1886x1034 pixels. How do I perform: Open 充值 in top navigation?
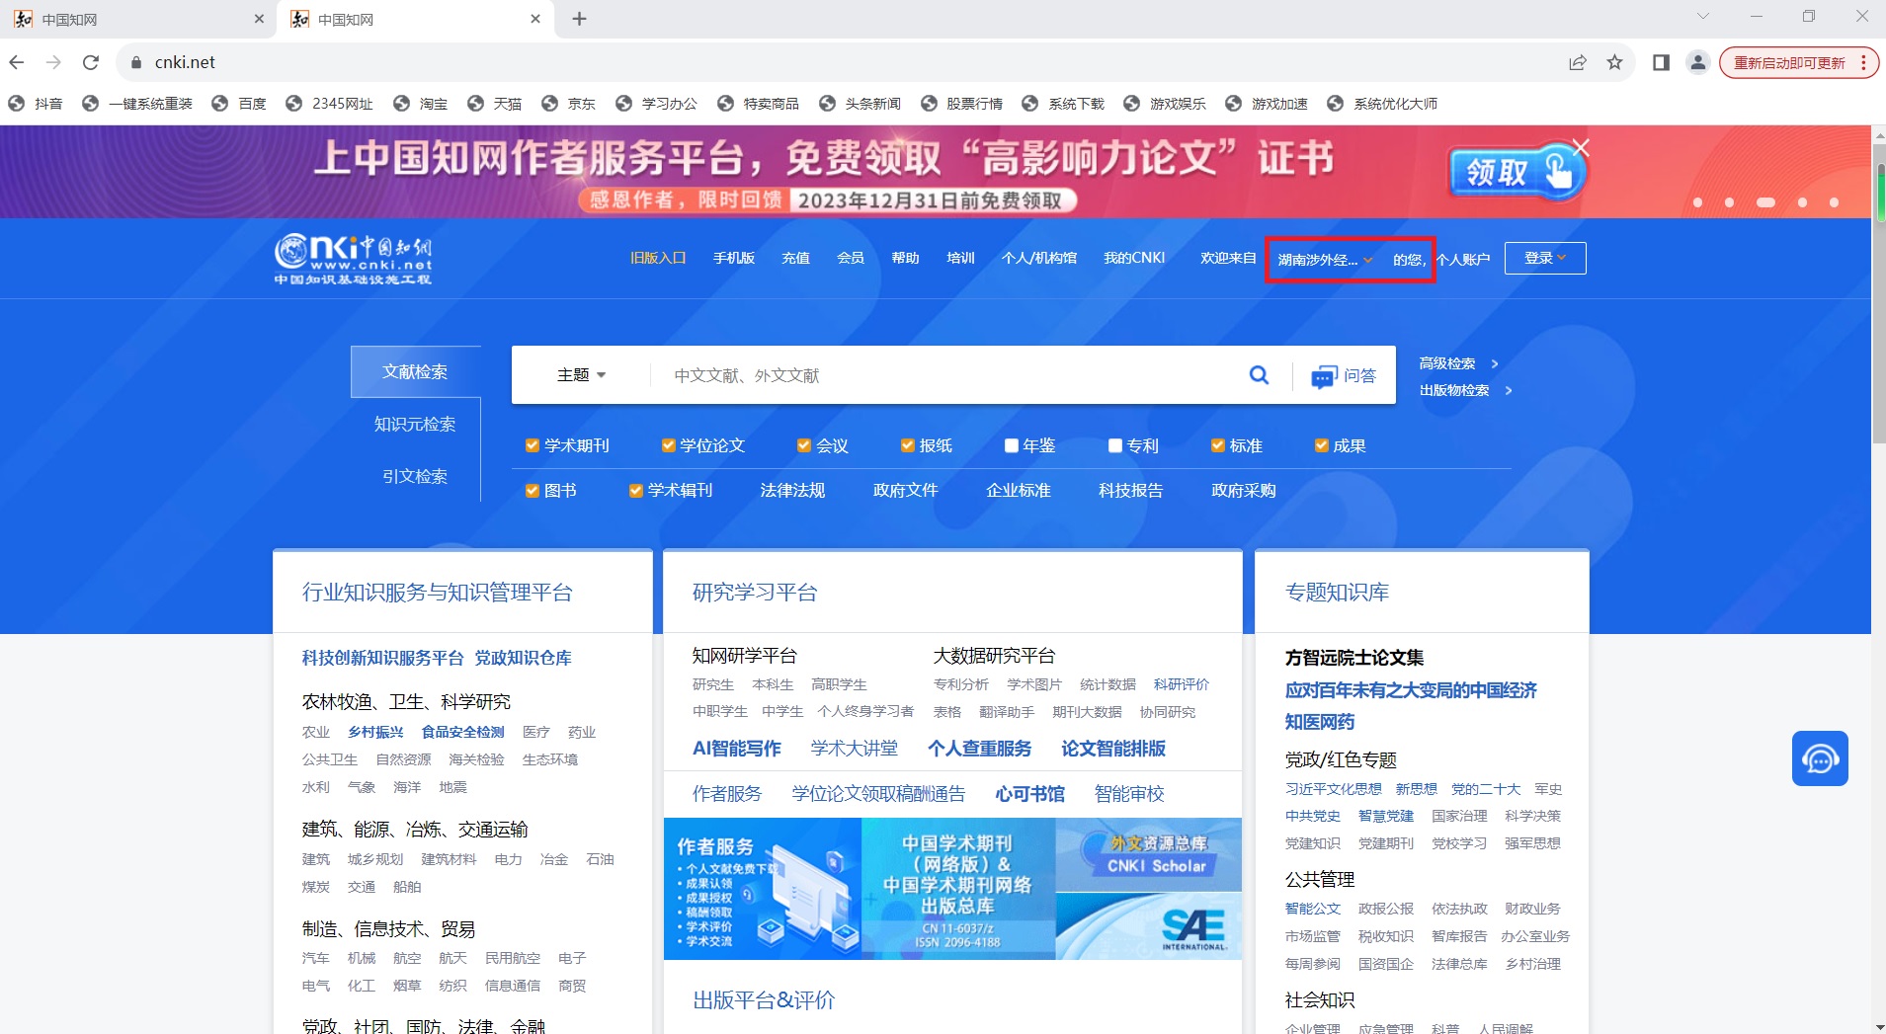795,258
